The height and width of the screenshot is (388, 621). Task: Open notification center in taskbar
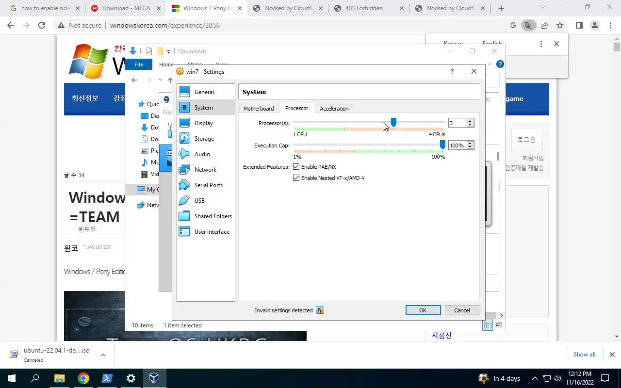pos(605,378)
